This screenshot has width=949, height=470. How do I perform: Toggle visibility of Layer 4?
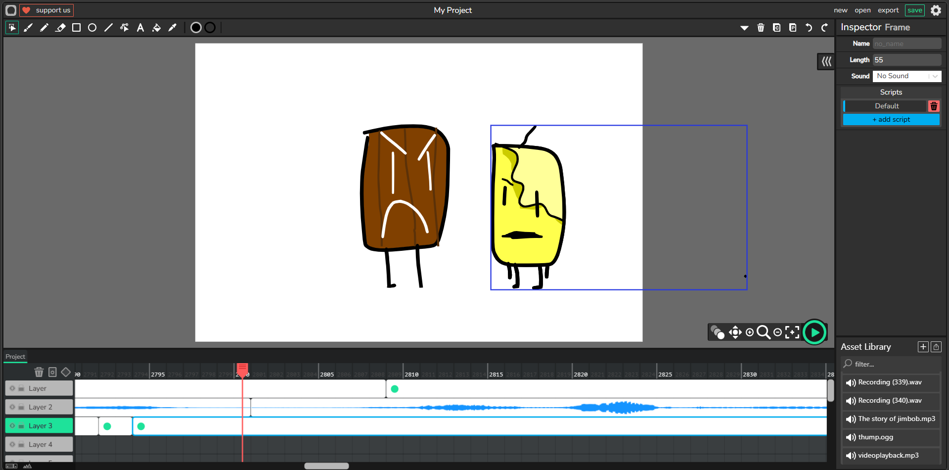tap(12, 444)
